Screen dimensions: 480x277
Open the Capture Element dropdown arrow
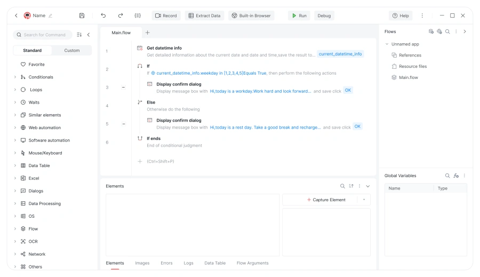pos(364,200)
